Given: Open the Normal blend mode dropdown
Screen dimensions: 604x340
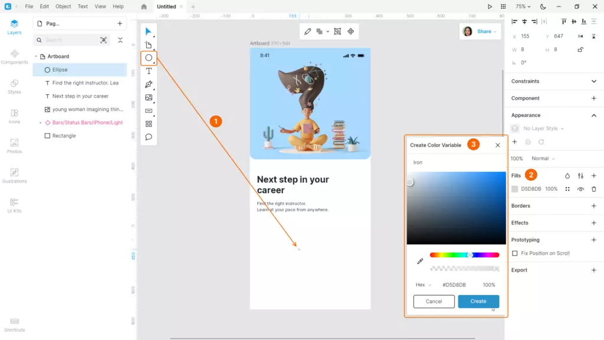Looking at the screenshot, I should pos(543,159).
